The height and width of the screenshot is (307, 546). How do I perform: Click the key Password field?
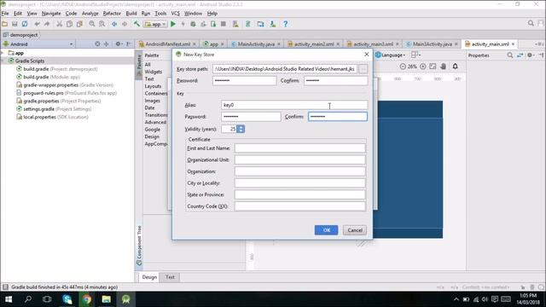(251, 117)
